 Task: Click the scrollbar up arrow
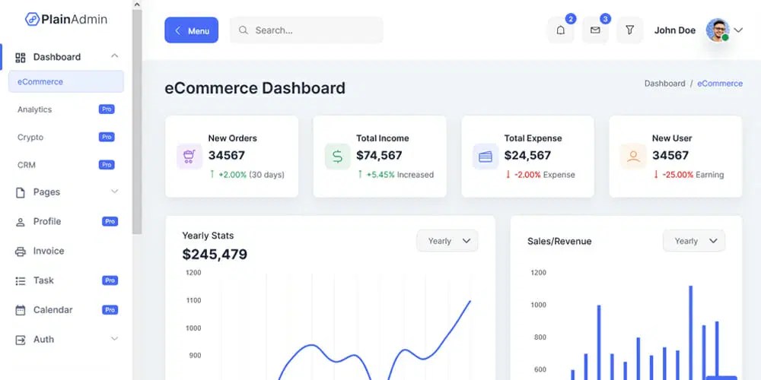137,5
